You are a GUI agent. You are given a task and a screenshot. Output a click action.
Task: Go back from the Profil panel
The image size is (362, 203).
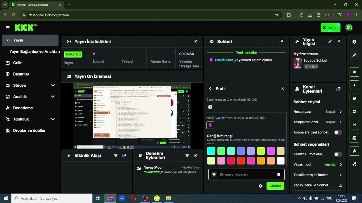210,89
